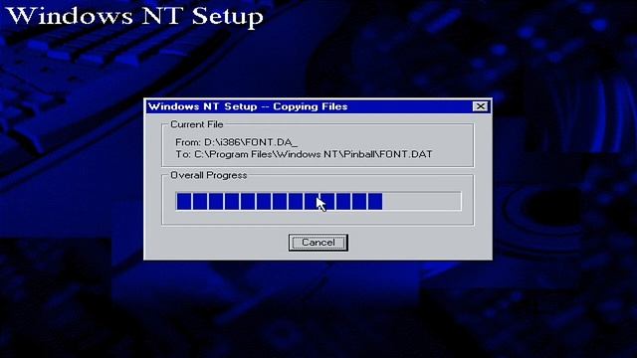This screenshot has height=358, width=637.
Task: Click the Copying Files dialog title bar
Action: 318,106
